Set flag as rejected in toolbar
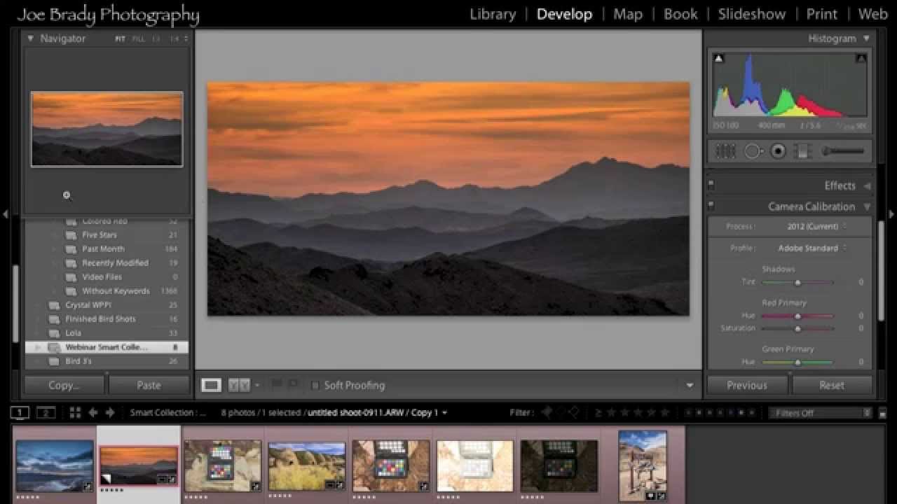Image resolution: width=897 pixels, height=504 pixels. pos(292,384)
